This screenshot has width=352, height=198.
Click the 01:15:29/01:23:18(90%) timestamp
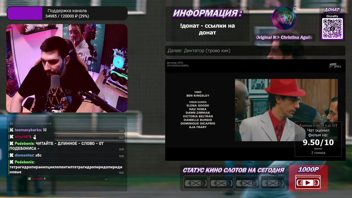(x=178, y=65)
